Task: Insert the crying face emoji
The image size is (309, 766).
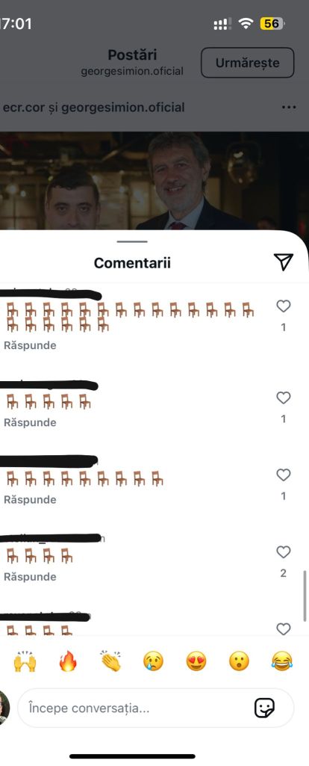Action: (x=153, y=661)
